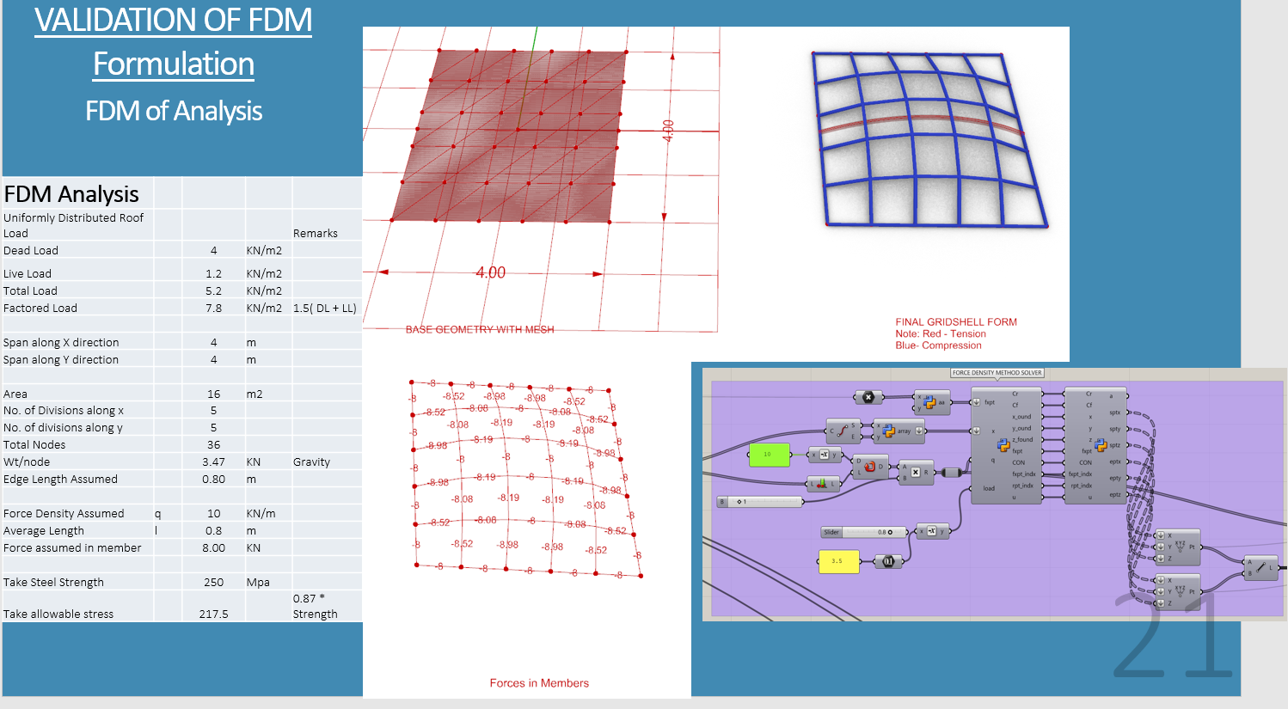Open the dropdown arrow on the array output
The image size is (1288, 709).
pyautogui.click(x=919, y=431)
